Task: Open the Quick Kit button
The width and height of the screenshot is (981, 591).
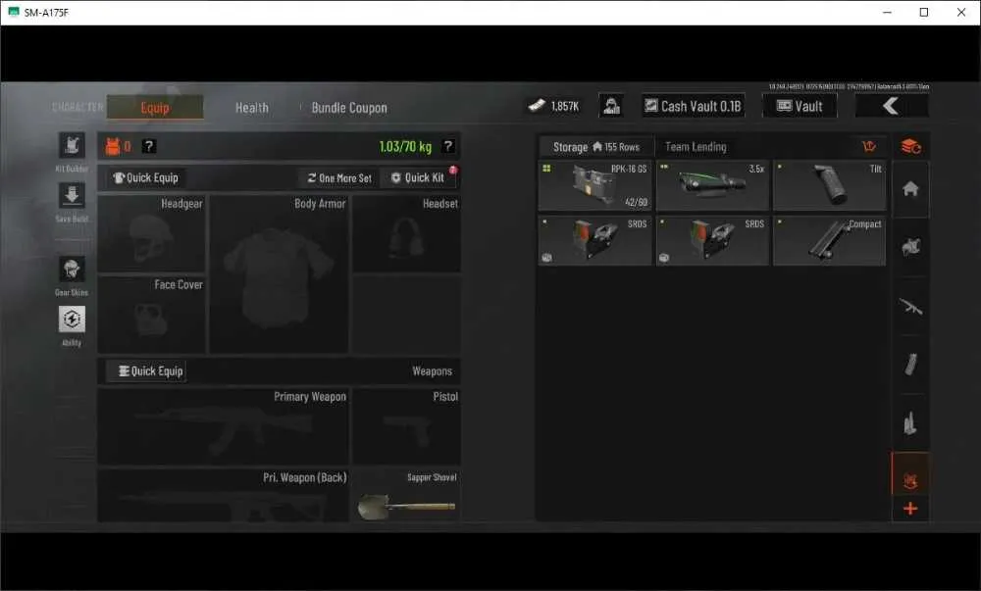Action: (x=420, y=178)
